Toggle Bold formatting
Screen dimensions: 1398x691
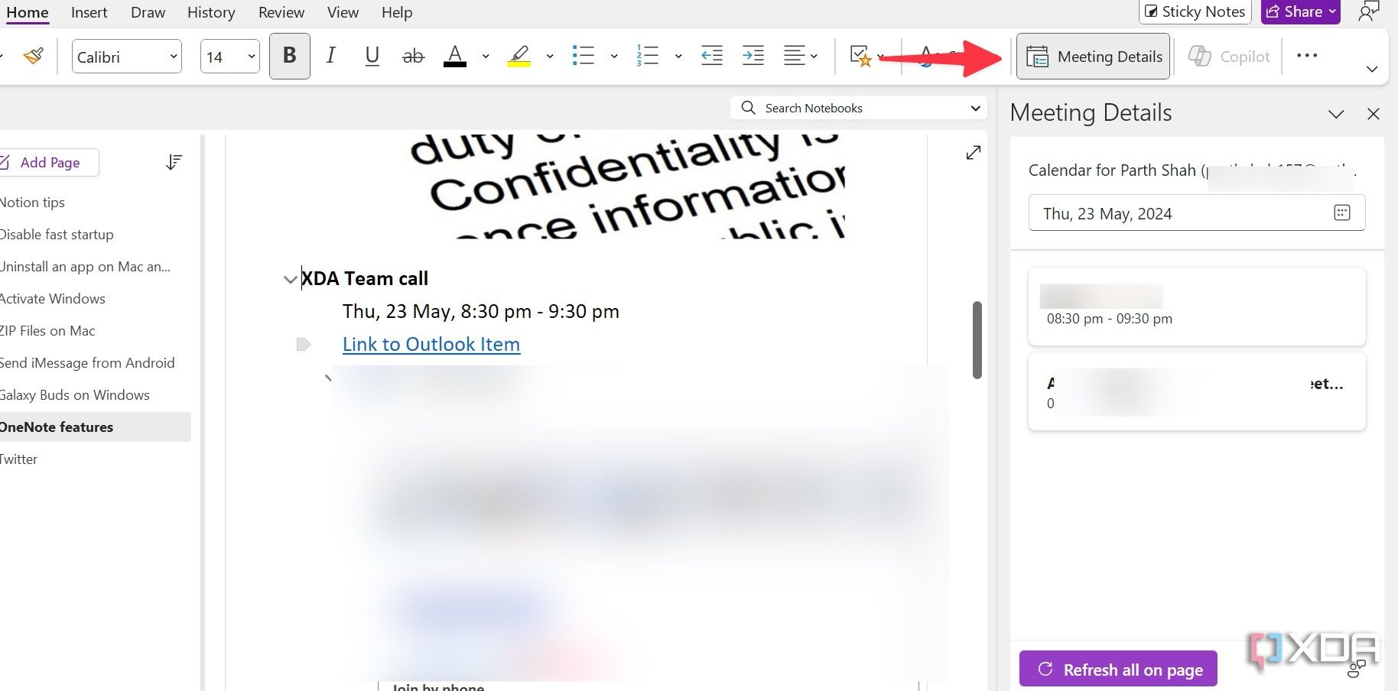(x=290, y=56)
